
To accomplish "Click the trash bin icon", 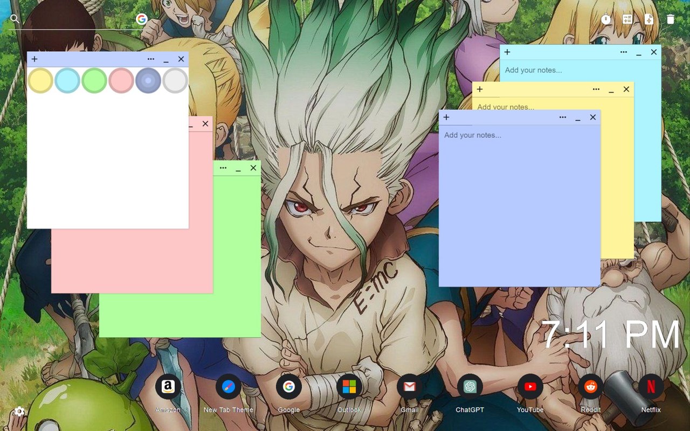I will [671, 19].
